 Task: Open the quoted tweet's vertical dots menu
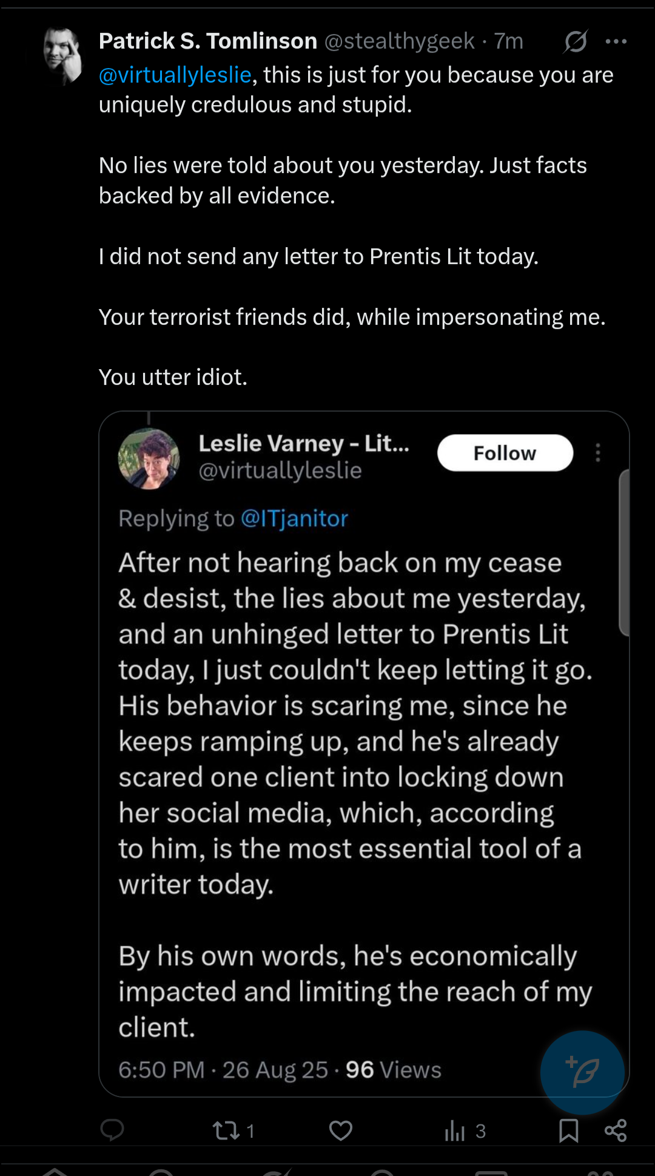pos(598,453)
